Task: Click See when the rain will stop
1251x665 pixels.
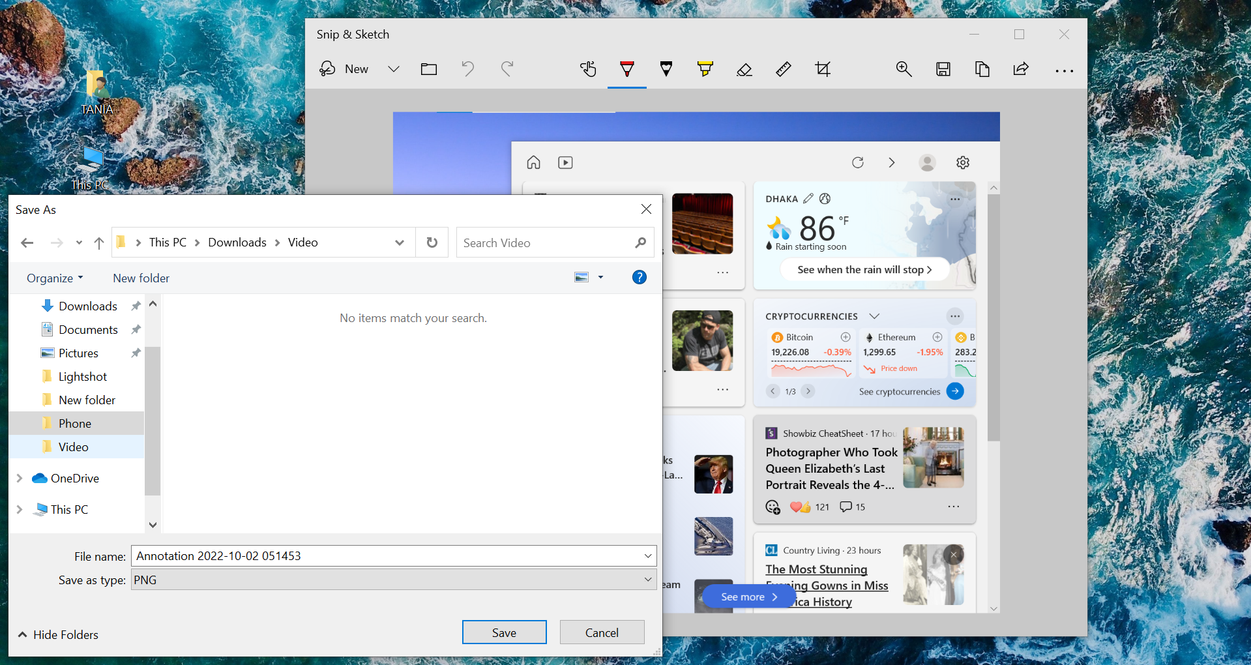Action: pos(864,270)
